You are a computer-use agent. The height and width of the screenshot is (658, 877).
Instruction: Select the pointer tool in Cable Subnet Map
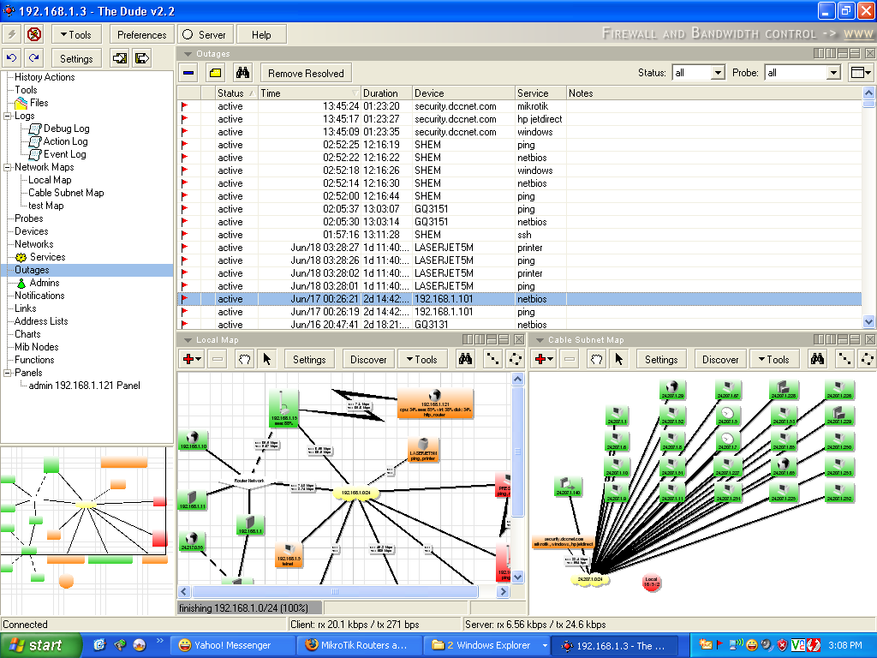618,359
